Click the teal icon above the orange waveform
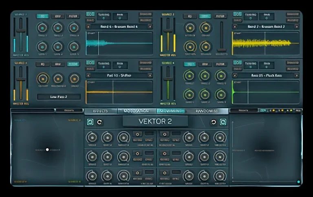Viewport: 313px width, 197px height. 90,63
